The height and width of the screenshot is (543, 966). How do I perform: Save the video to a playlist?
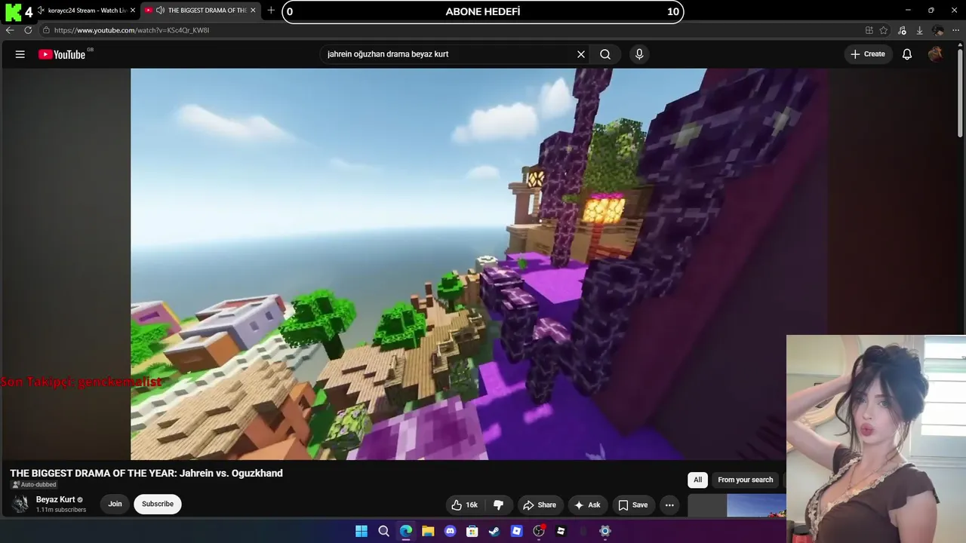pos(633,505)
